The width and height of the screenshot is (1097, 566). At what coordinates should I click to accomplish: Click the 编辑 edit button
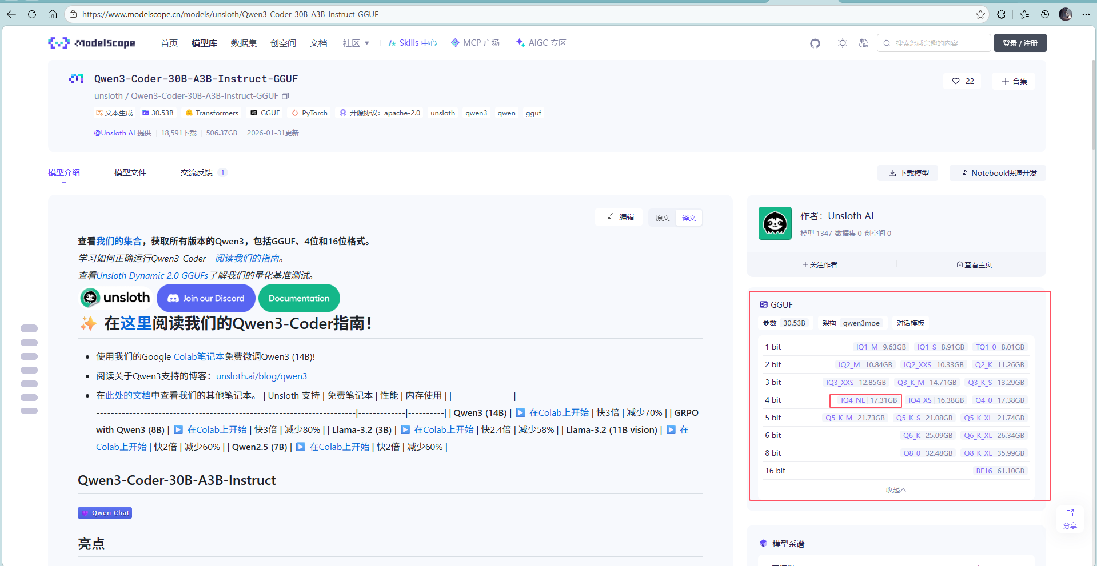620,217
